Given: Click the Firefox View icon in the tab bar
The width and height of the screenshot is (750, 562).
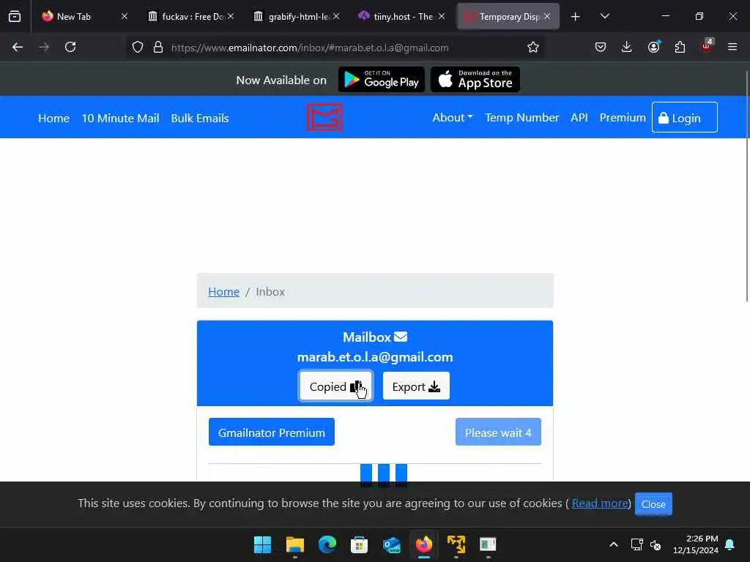Looking at the screenshot, I should (x=15, y=16).
